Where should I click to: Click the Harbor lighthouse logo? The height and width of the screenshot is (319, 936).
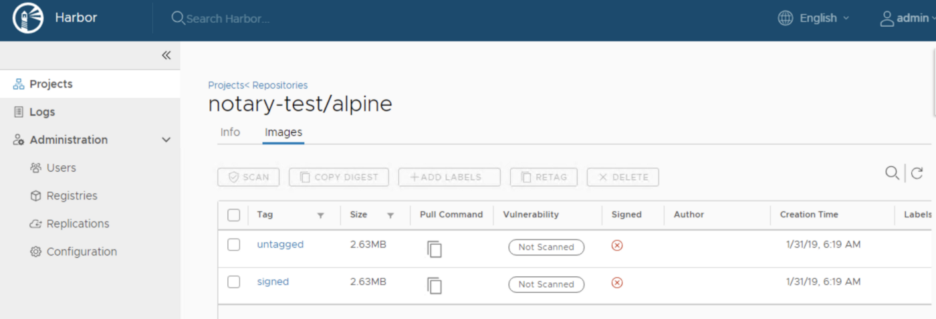[27, 18]
